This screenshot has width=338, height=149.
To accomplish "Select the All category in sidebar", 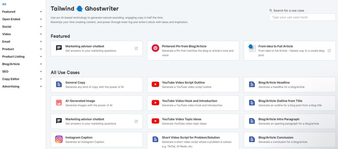I will [x=4, y=4].
